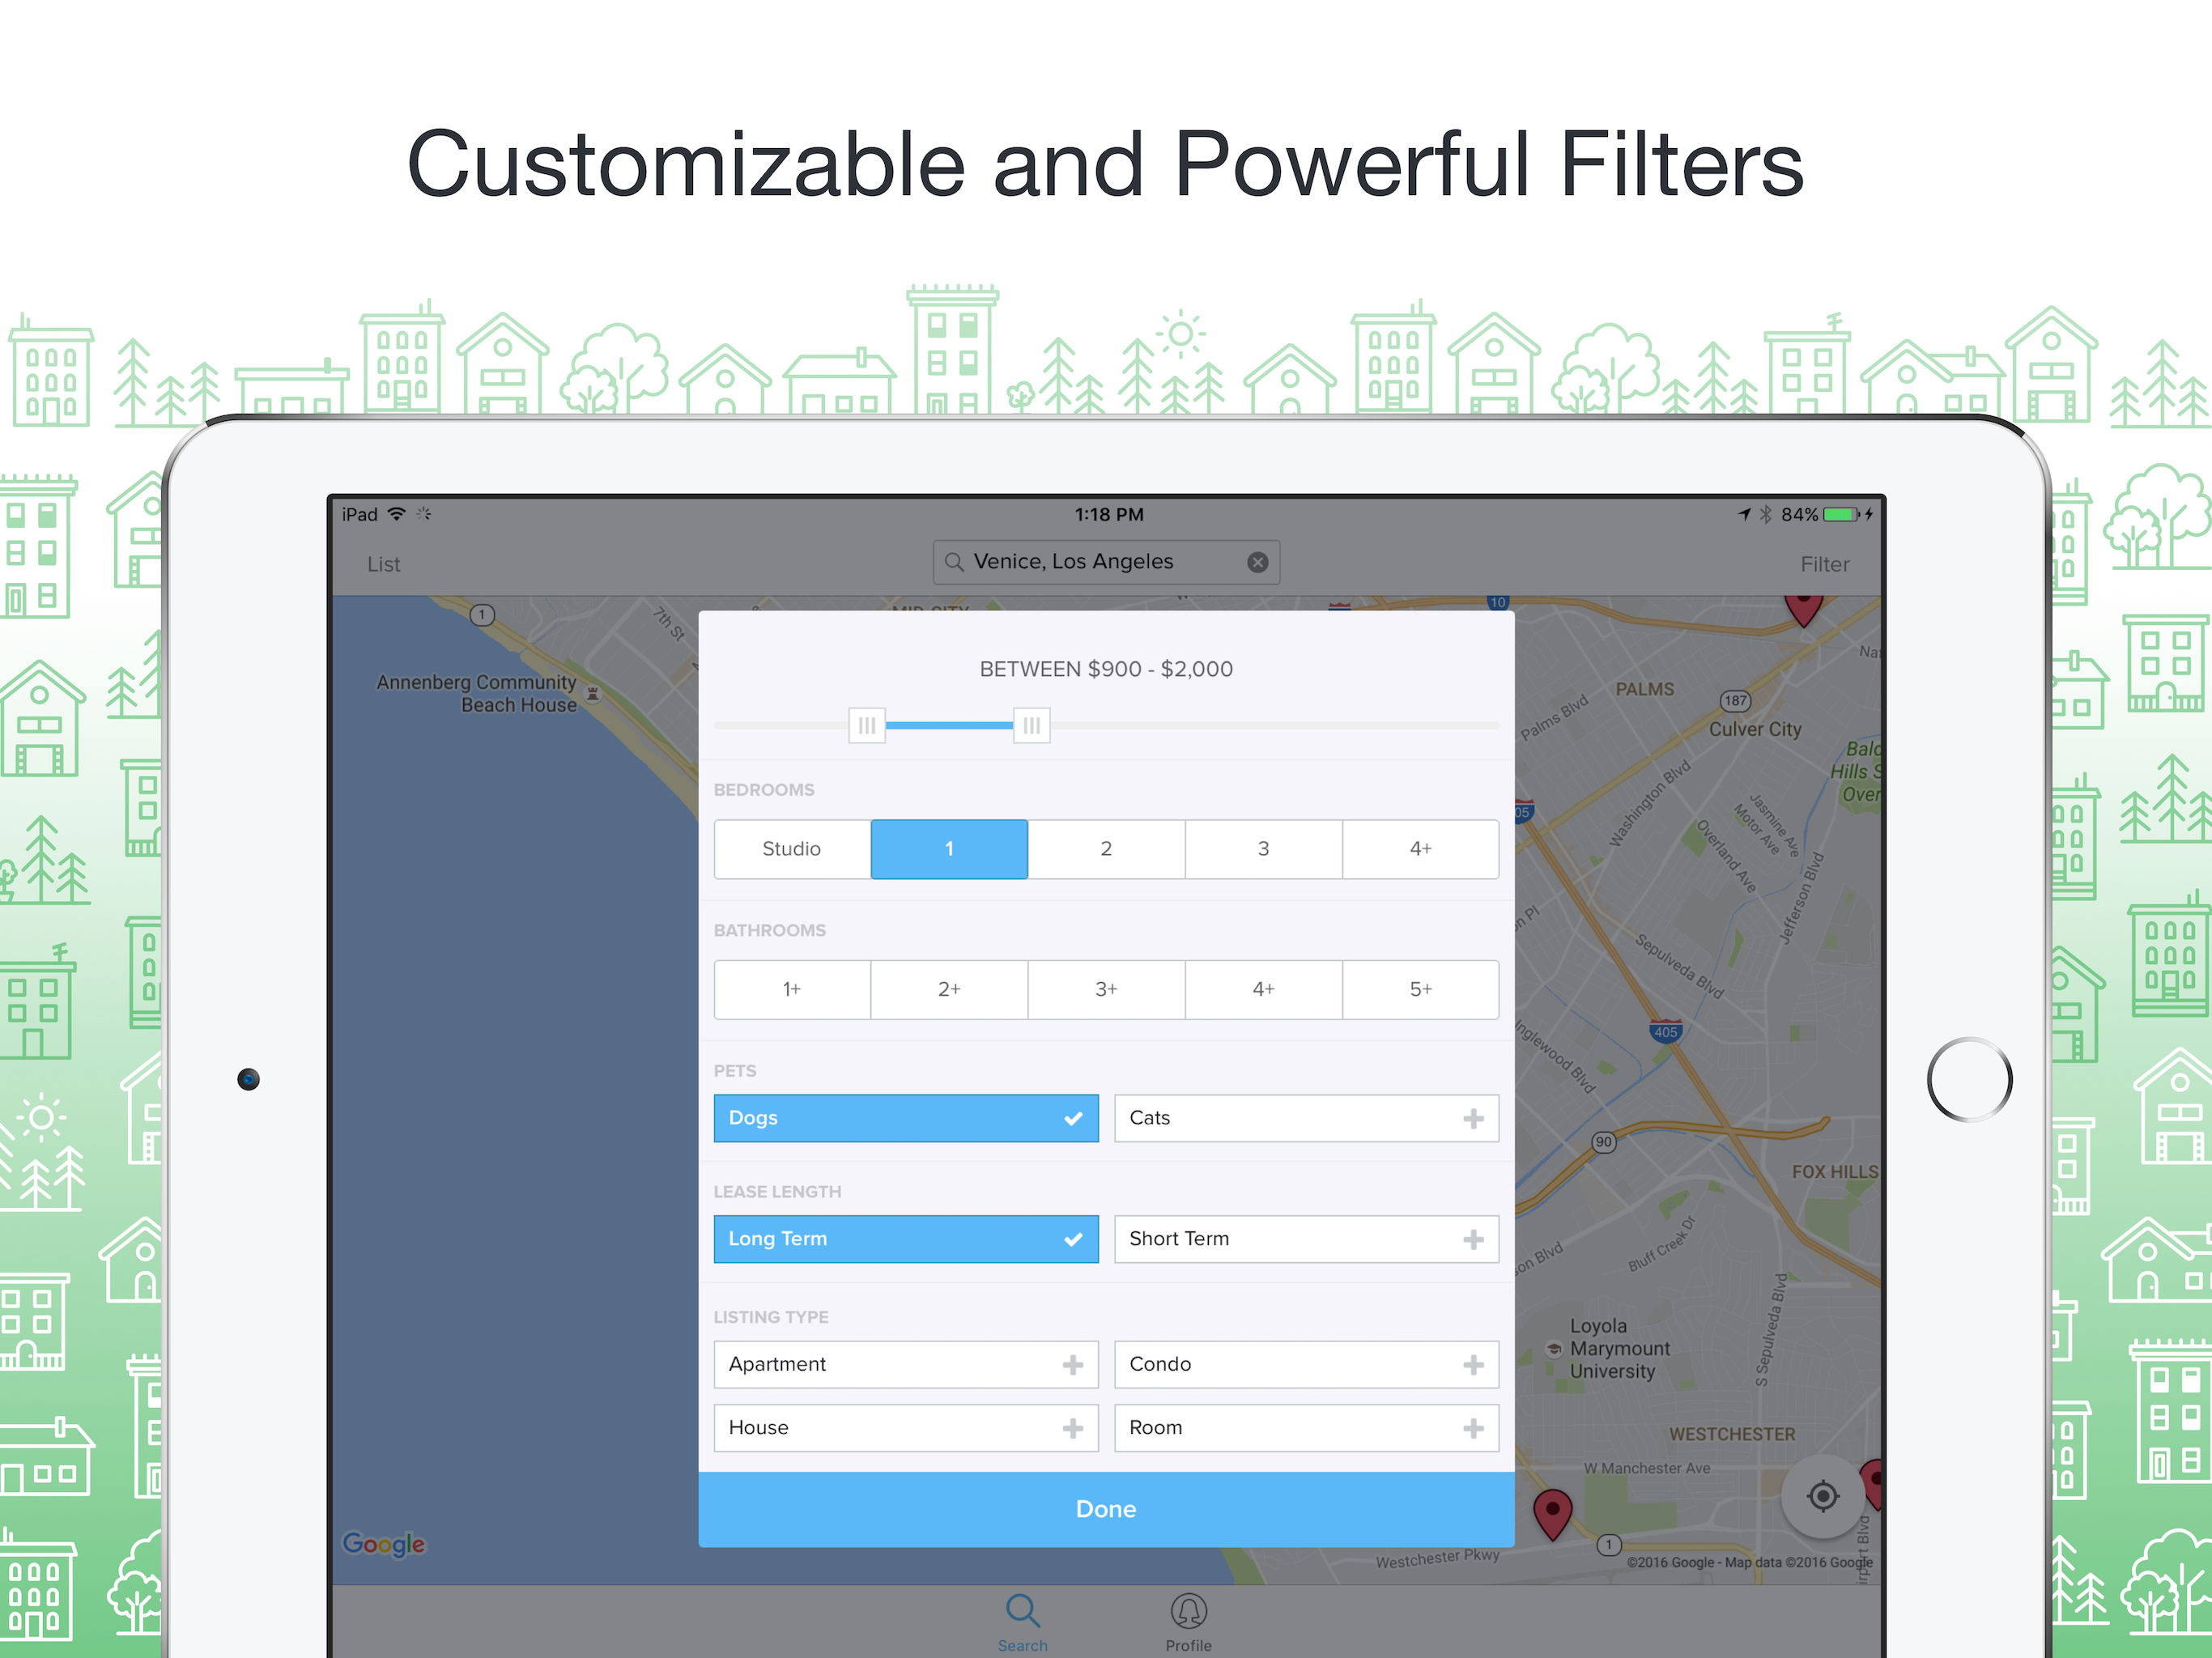2212x1658 pixels.
Task: Click the location arrow status icon
Action: (x=1744, y=514)
